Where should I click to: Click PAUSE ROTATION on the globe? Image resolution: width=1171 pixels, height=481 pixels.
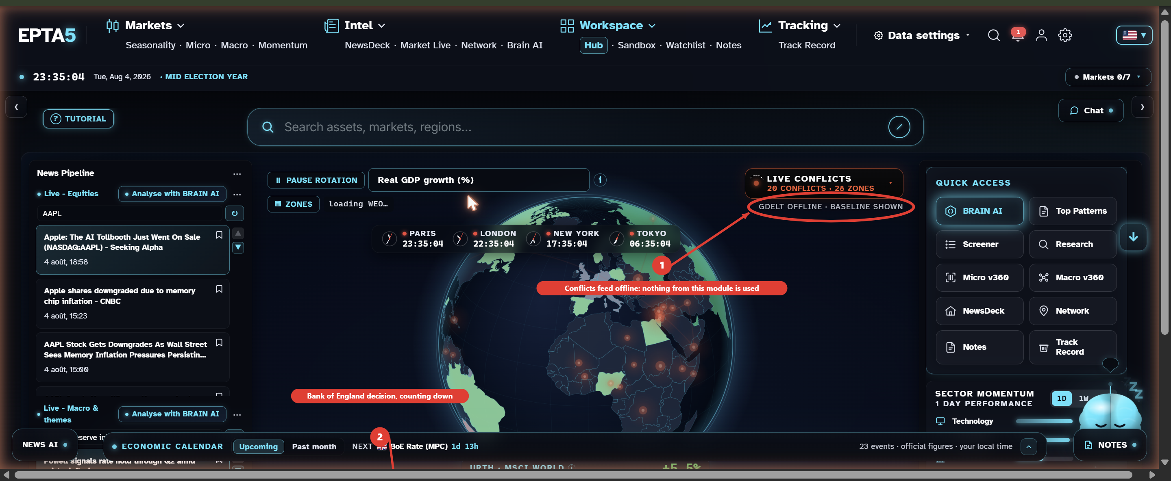click(x=316, y=180)
